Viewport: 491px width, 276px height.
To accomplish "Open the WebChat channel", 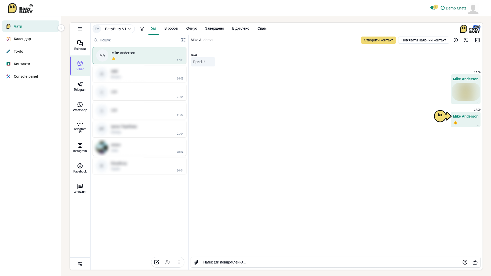I will (80, 188).
